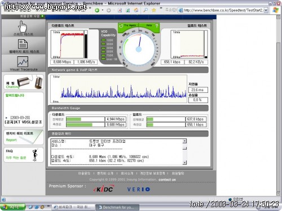Screen dimensions: 282x211
Task: Open the VERIO sponsor logo
Action: [139, 189]
